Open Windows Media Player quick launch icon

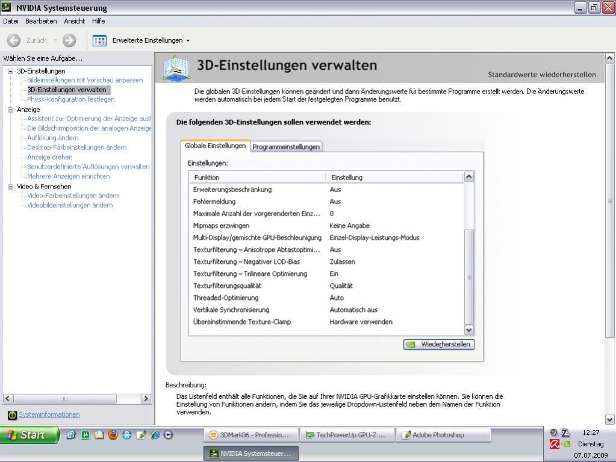pos(169,435)
